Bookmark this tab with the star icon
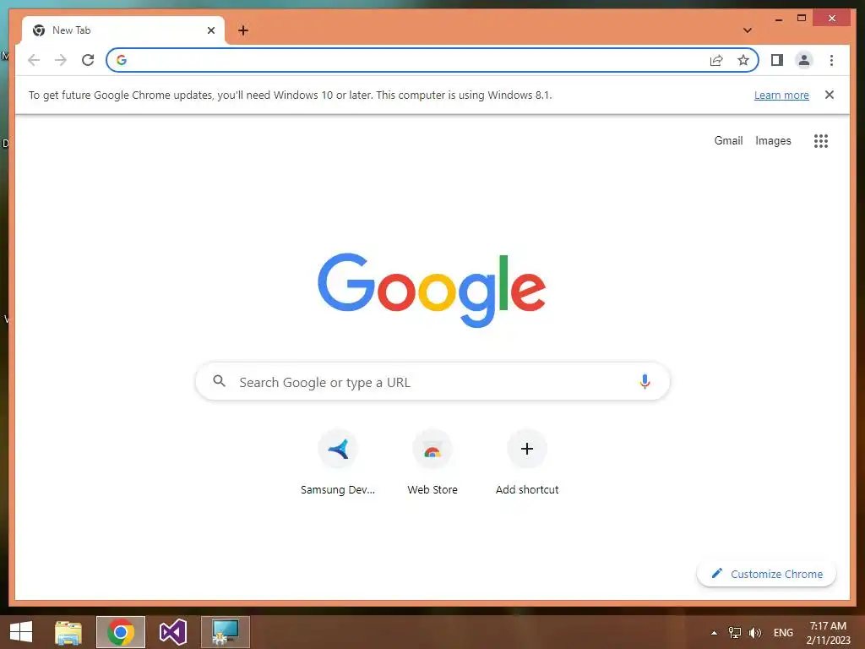 (743, 60)
